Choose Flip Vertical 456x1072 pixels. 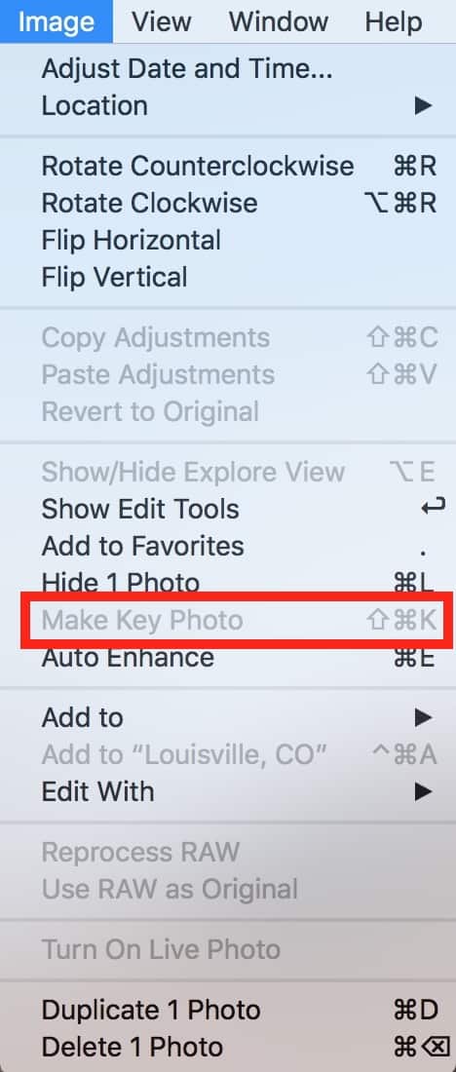(x=228, y=277)
